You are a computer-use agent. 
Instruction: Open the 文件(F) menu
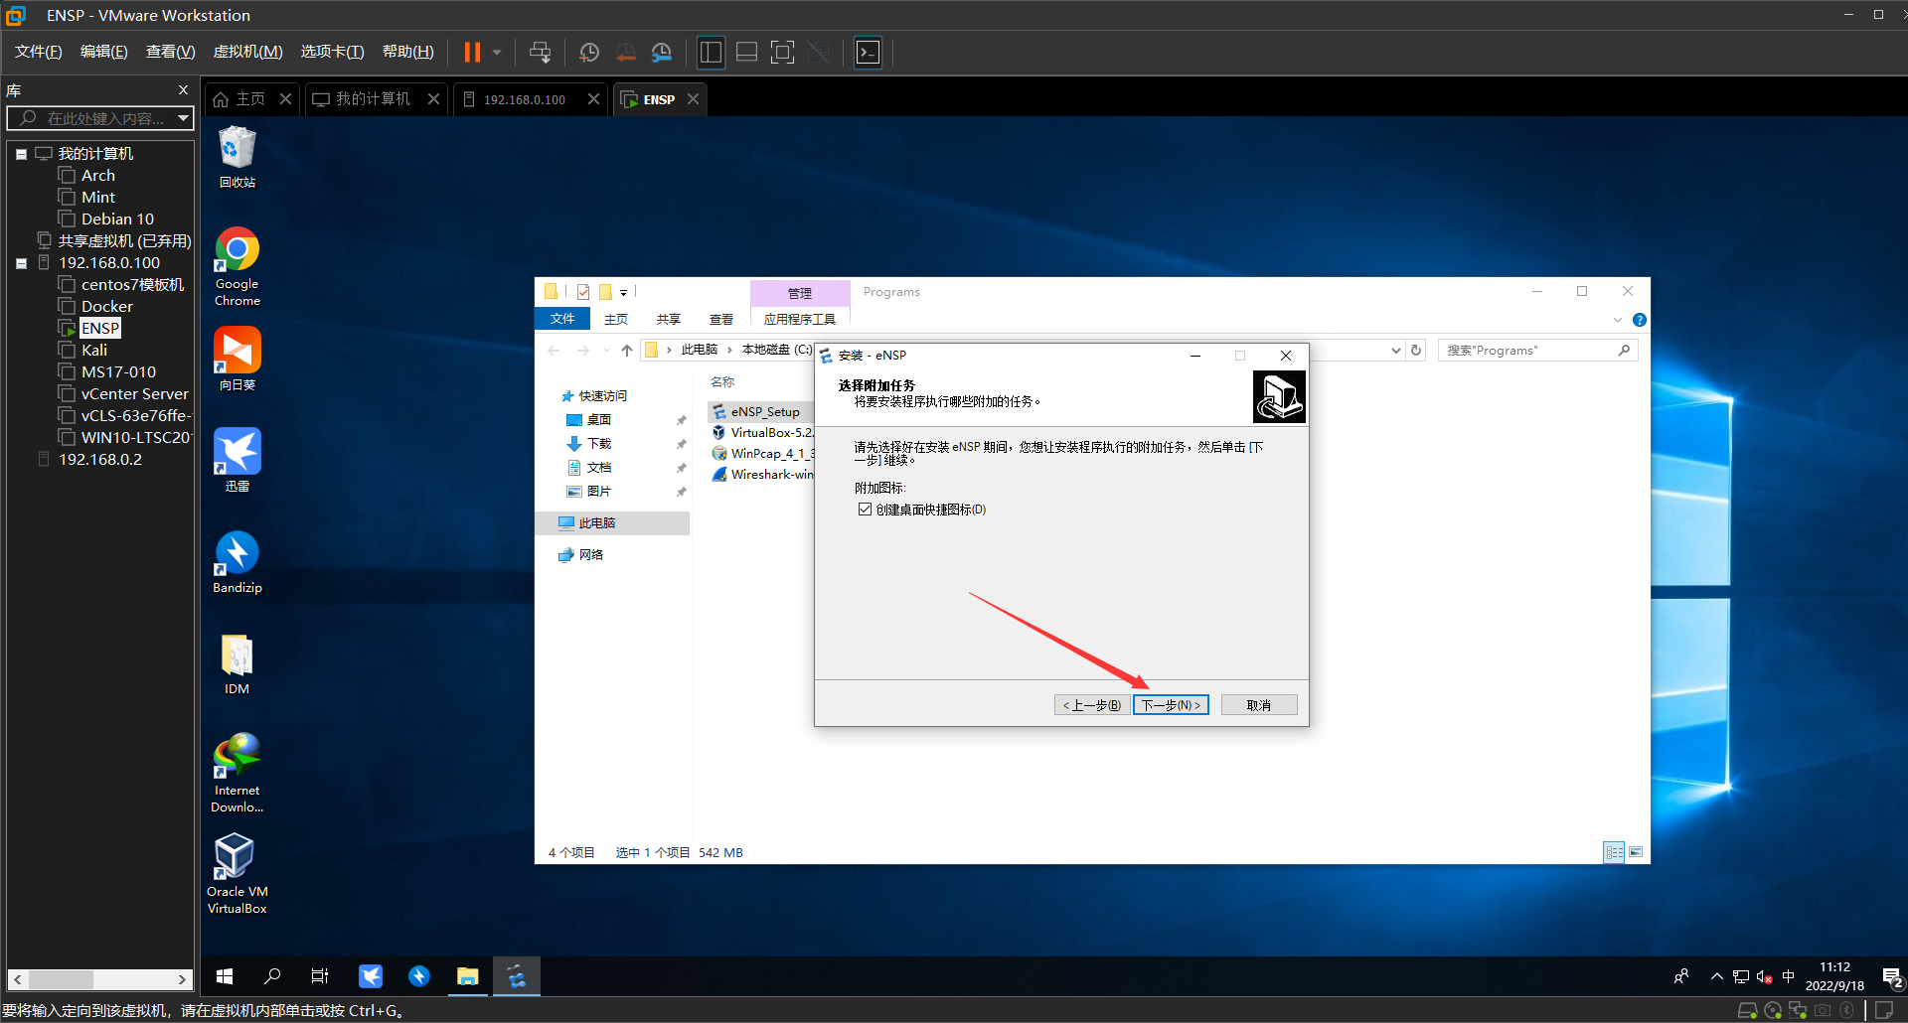(x=38, y=52)
